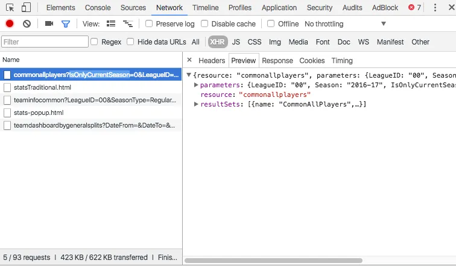Click file icon of teamdashboardbygeneralsplits row
This screenshot has height=266, width=456.
pyautogui.click(x=7, y=125)
